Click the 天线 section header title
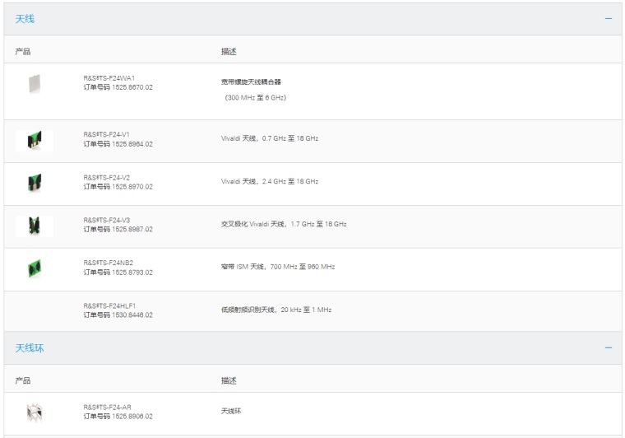The height and width of the screenshot is (438, 625). click(x=25, y=19)
